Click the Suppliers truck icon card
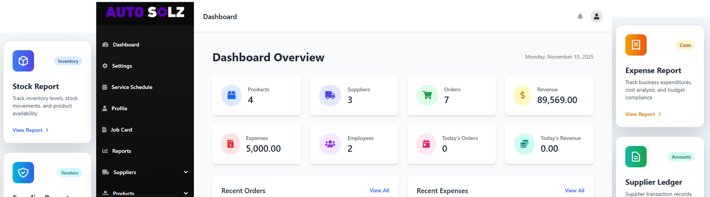This screenshot has width=710, height=197. 330,95
